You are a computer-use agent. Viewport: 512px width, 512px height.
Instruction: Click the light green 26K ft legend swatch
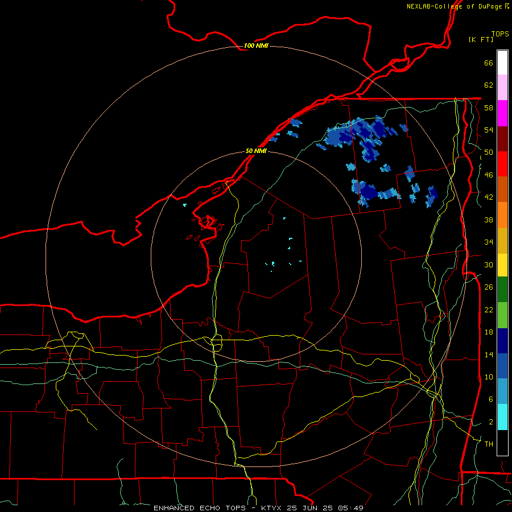pyautogui.click(x=502, y=315)
